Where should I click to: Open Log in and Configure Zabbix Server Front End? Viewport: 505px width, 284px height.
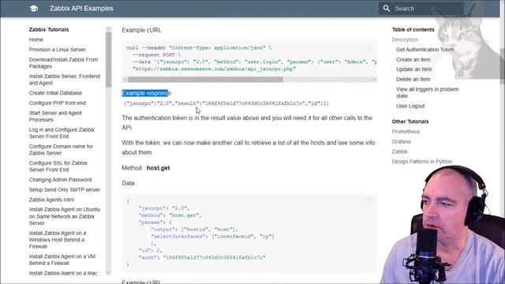(62, 133)
